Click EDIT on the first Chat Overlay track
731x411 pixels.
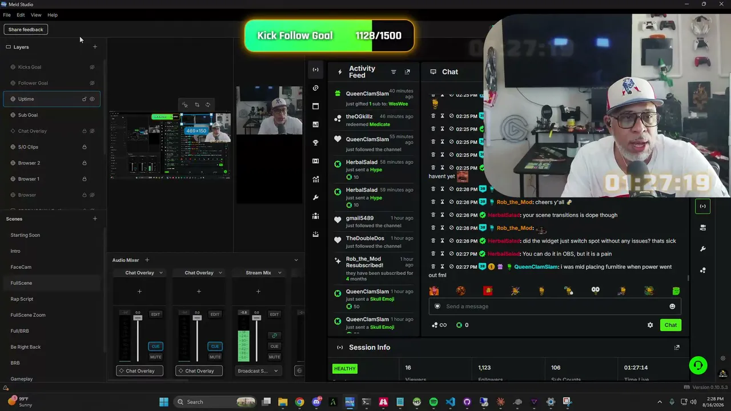click(x=155, y=314)
